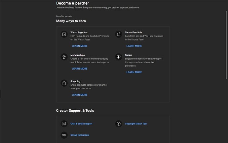Click the Shorts Feed earnings description

point(144,38)
